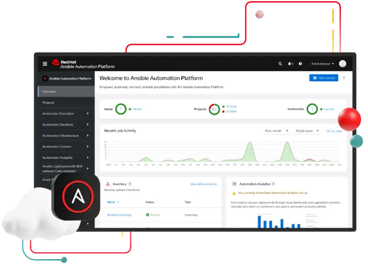
Task: Click the projects failed link
Action: (x=231, y=111)
